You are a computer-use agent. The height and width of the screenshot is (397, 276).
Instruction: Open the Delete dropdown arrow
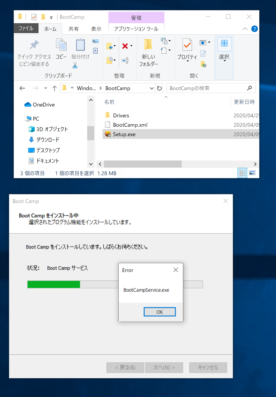pos(131,46)
